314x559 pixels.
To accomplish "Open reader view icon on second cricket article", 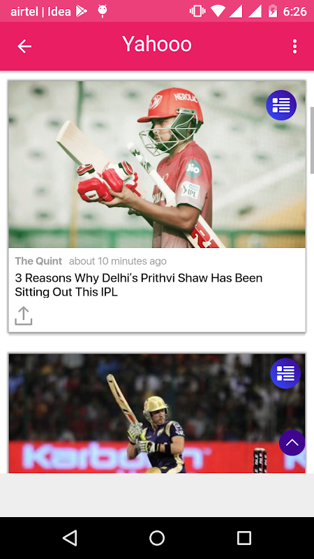I will pos(285,373).
